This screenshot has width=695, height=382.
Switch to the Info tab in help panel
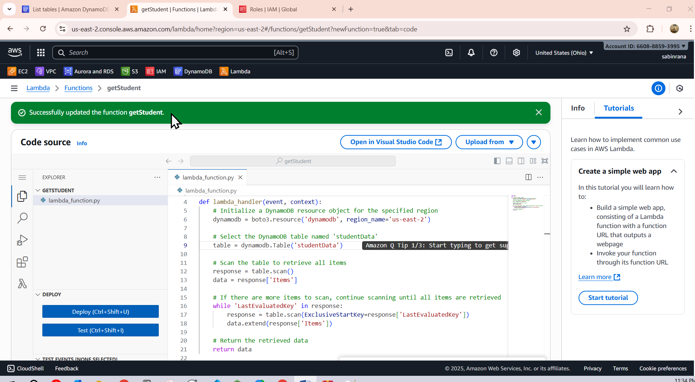click(x=578, y=108)
